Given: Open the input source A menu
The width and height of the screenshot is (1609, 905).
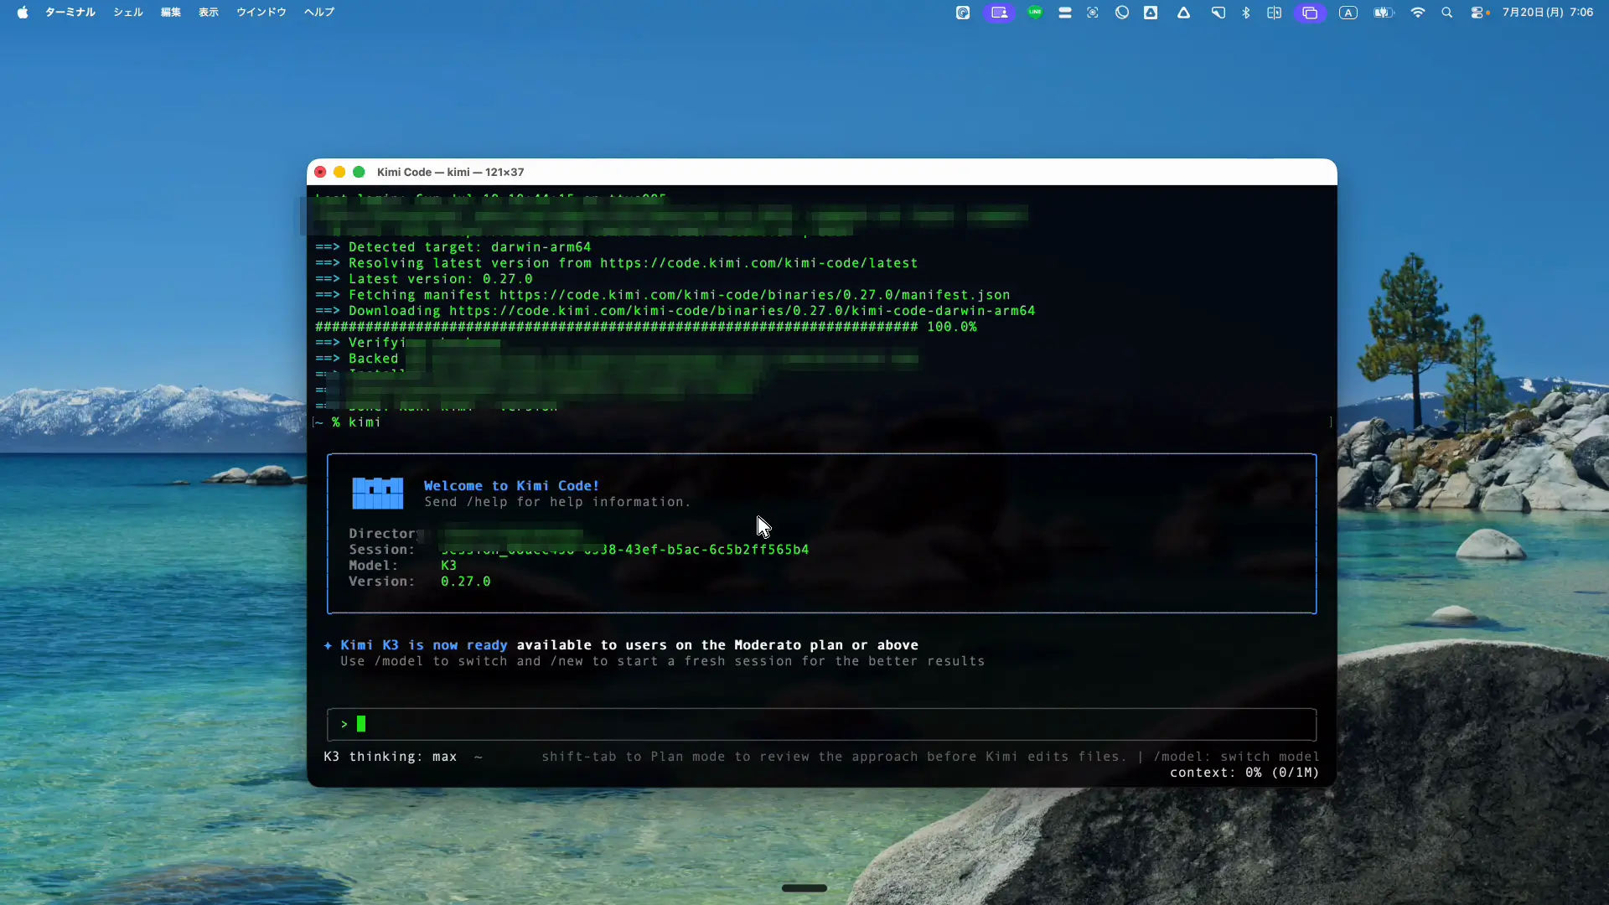Looking at the screenshot, I should coord(1348,13).
